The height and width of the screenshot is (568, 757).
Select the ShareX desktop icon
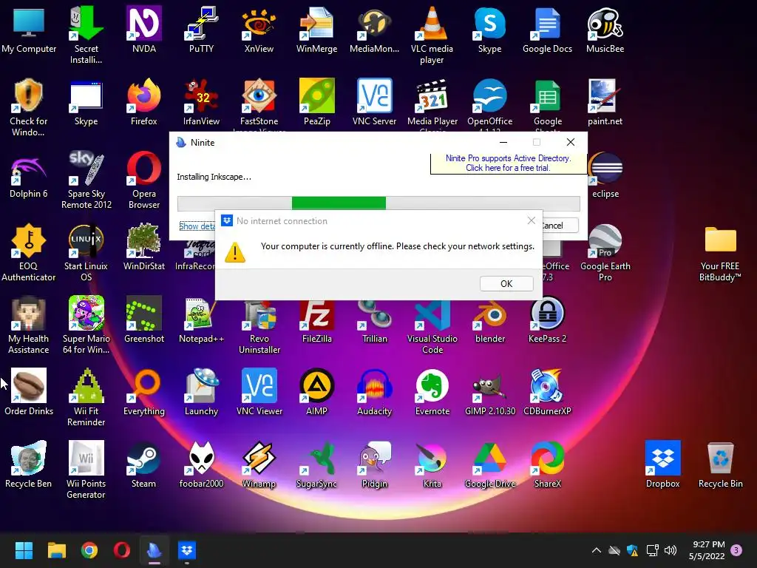548,464
